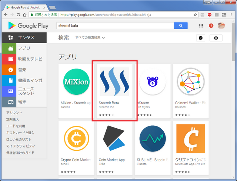Viewport: 237px width, 181px height.
Task: Open the Google apps grid icon
Action: pyautogui.click(x=201, y=26)
